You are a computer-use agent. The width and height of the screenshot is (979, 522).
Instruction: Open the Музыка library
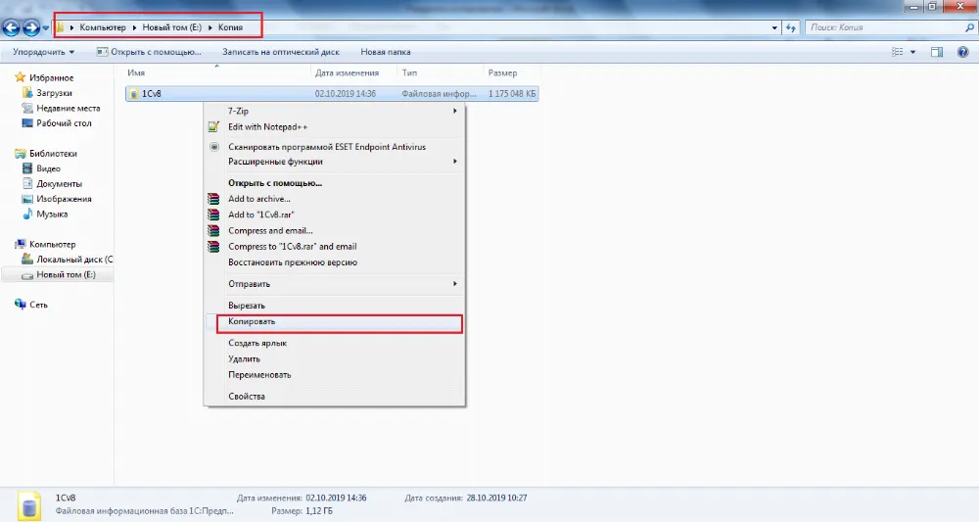coord(52,214)
